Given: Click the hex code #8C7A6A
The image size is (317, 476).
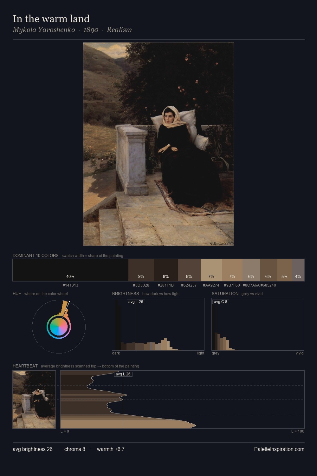Looking at the screenshot, I should click(251, 285).
